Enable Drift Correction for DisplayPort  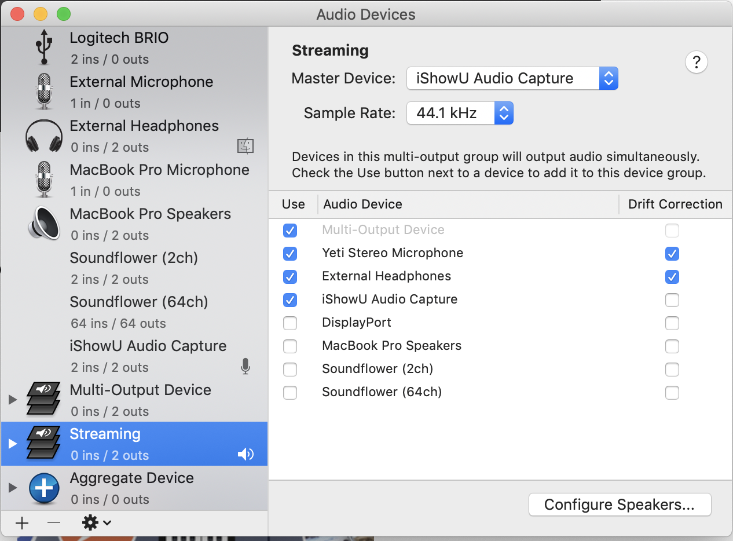point(672,323)
